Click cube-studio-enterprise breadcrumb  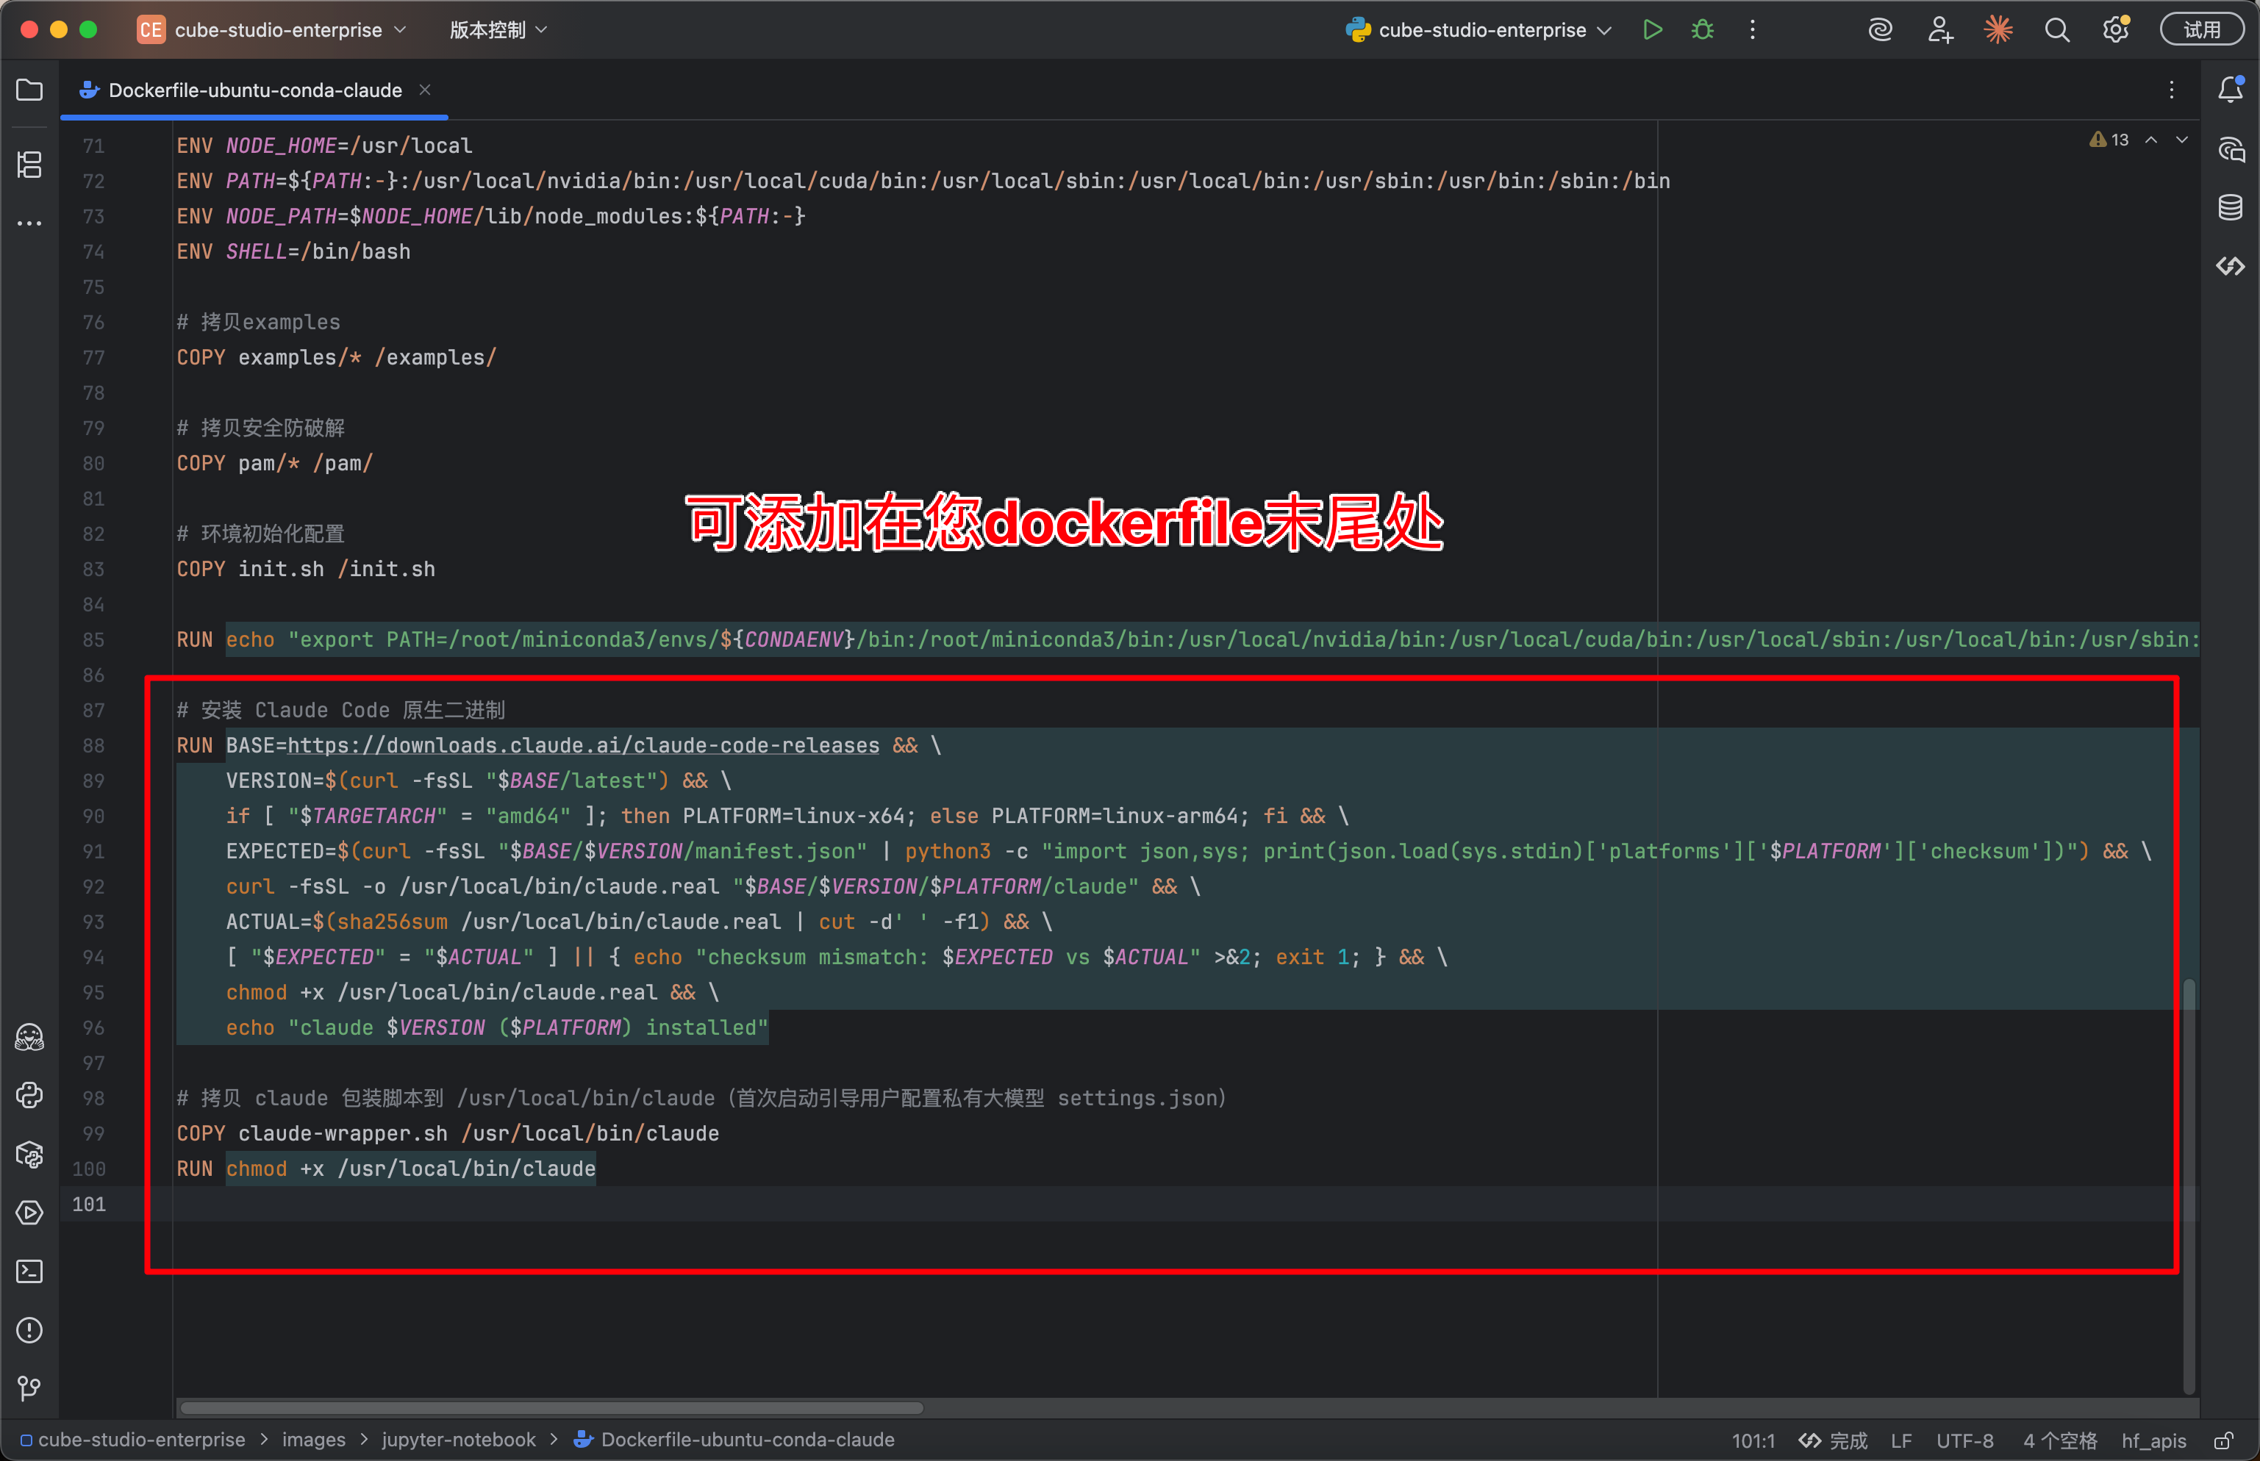click(133, 1440)
